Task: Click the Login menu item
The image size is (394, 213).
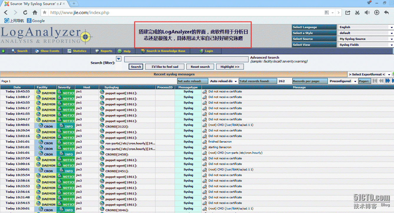Action: tap(206, 51)
